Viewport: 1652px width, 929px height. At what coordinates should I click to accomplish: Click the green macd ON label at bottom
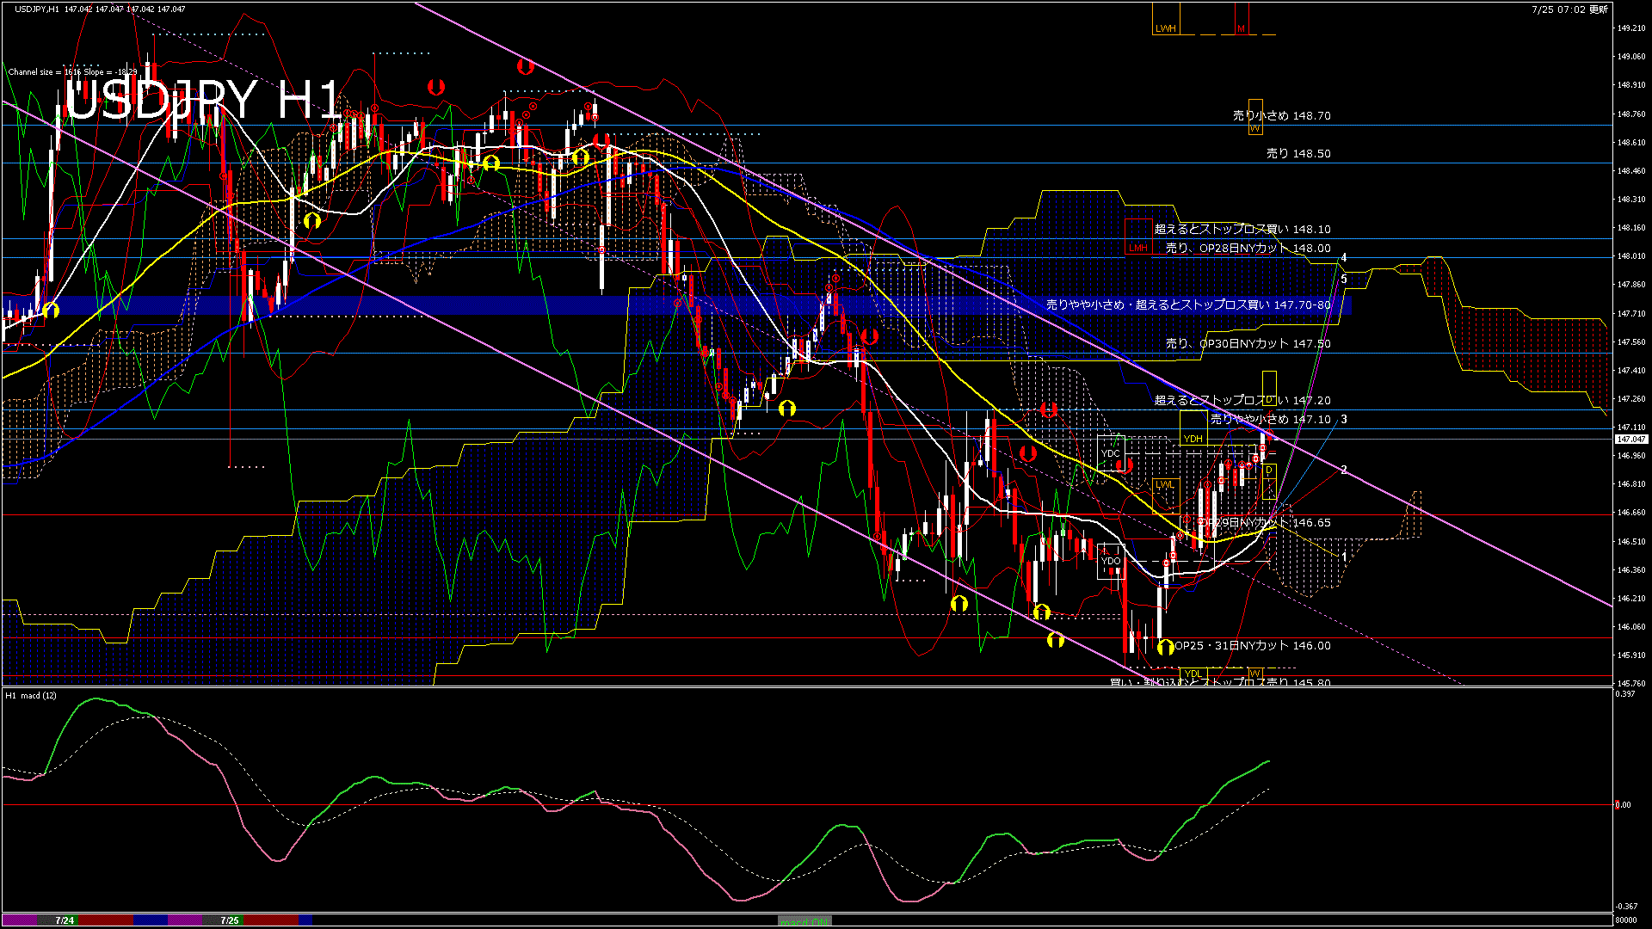pyautogui.click(x=804, y=920)
